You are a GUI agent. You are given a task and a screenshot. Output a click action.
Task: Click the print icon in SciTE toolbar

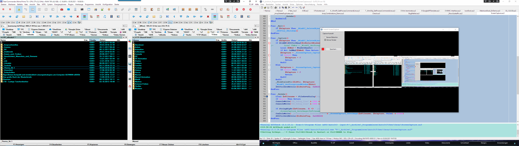pyautogui.click(x=276, y=8)
